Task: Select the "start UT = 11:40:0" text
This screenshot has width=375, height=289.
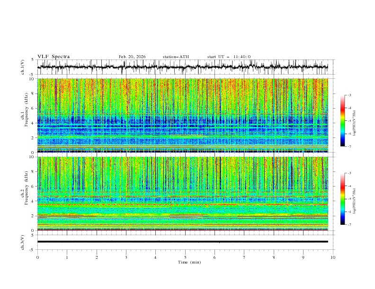Action: click(229, 57)
